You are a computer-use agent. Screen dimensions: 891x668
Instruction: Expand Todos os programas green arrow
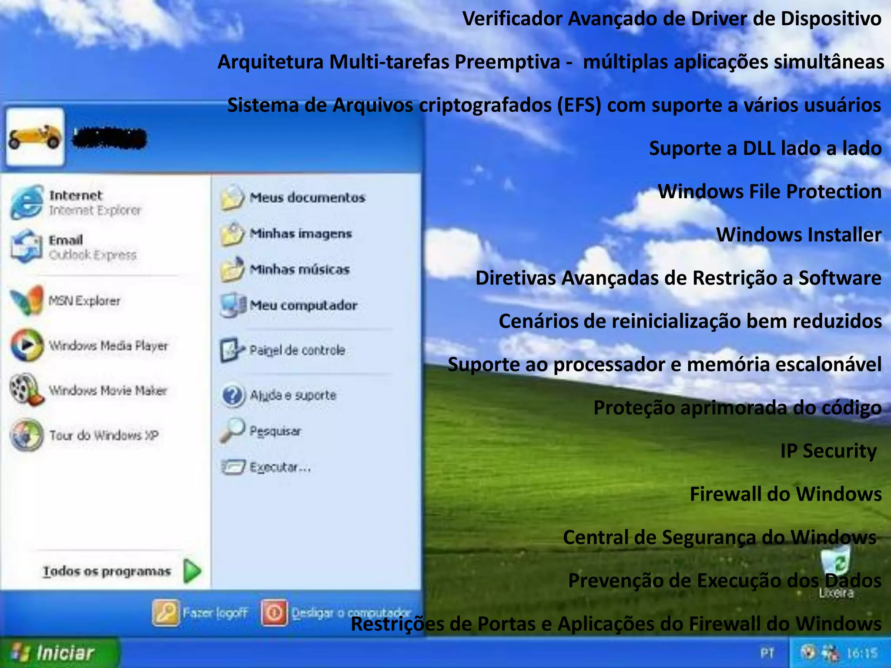tap(192, 571)
